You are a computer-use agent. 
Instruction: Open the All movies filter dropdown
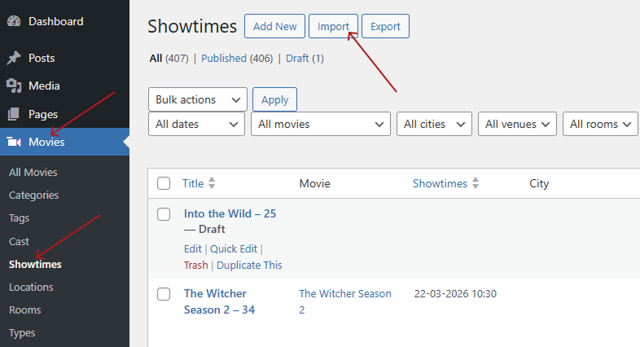[321, 125]
